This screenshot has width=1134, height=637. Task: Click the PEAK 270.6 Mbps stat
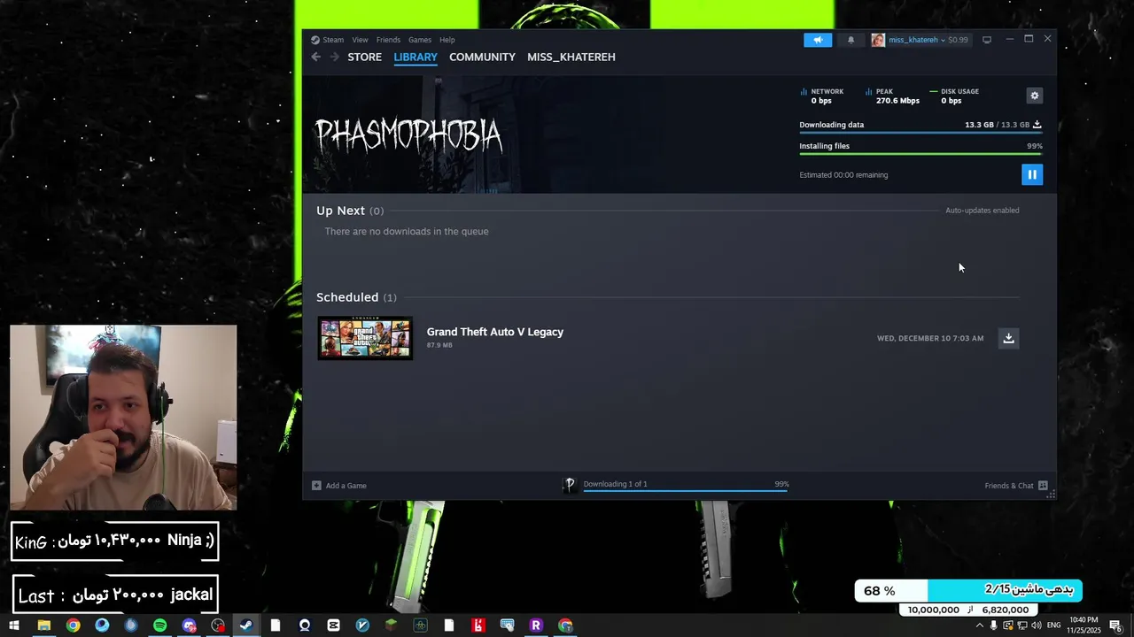point(892,96)
